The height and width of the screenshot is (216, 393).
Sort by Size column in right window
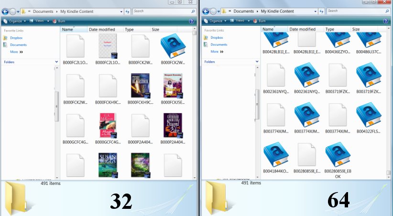[x=364, y=29]
